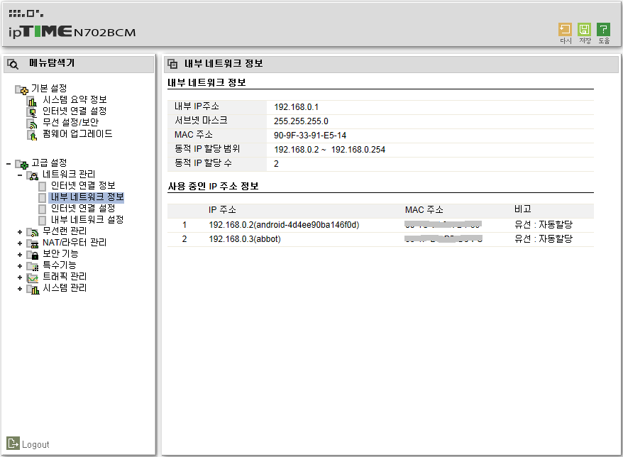Click the ipTIME N702BCM logo

tap(72, 31)
